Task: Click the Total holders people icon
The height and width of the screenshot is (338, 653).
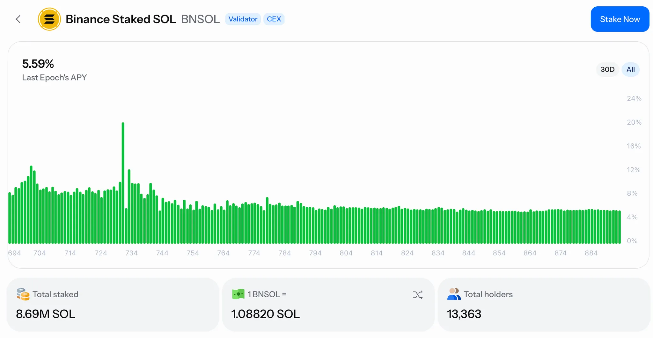Action: [454, 294]
